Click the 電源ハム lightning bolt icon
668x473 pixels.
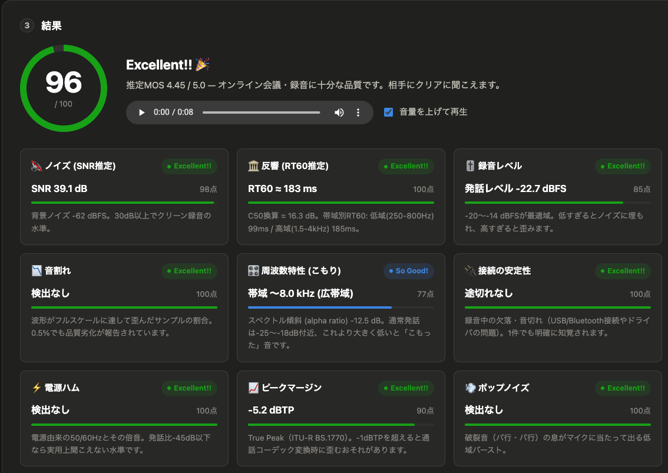tap(37, 388)
